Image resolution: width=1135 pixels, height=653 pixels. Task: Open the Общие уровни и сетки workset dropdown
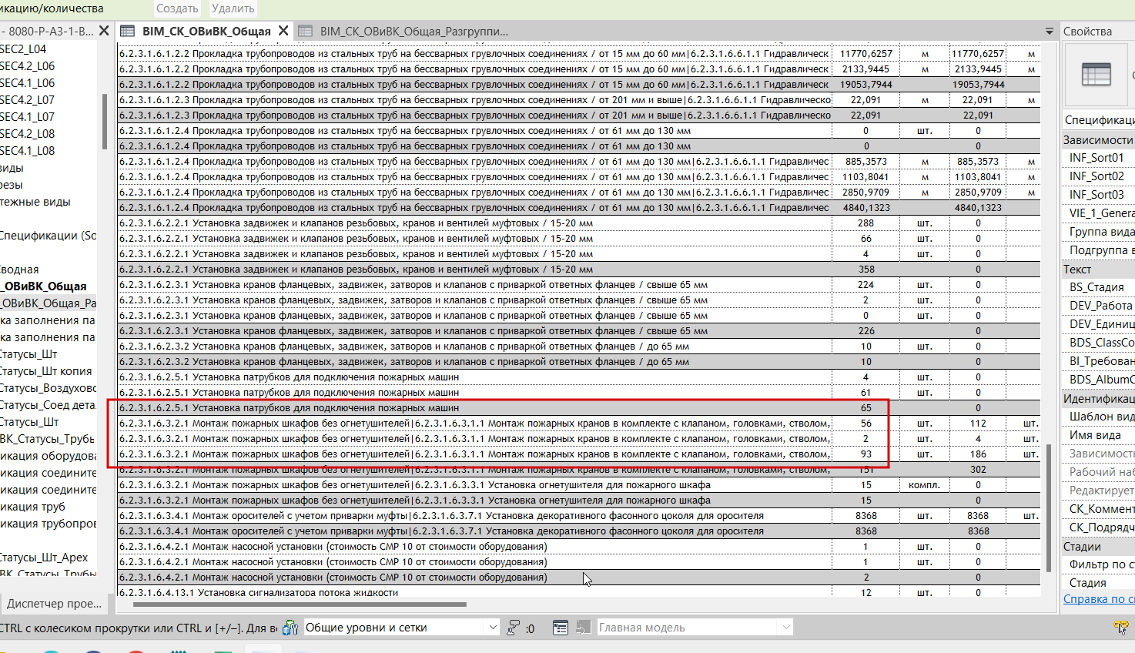pos(493,628)
